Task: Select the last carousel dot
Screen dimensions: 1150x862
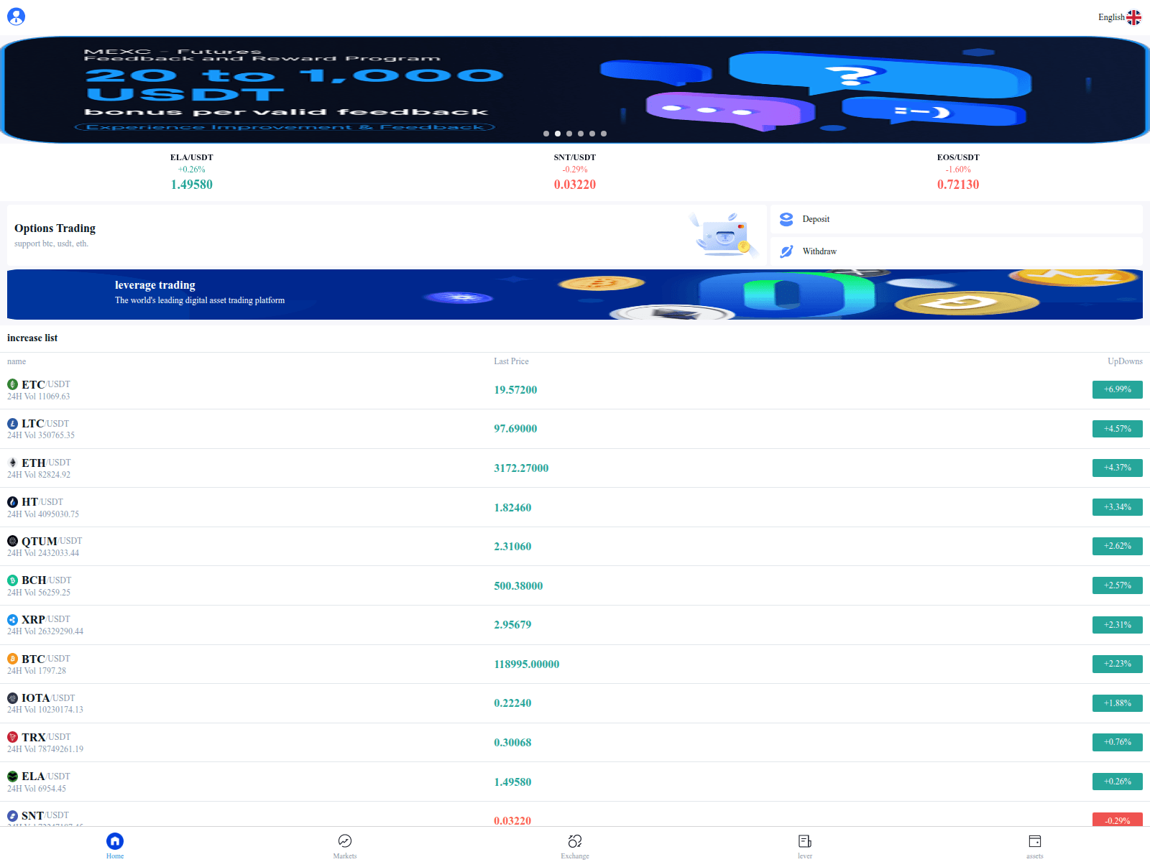Action: coord(604,134)
